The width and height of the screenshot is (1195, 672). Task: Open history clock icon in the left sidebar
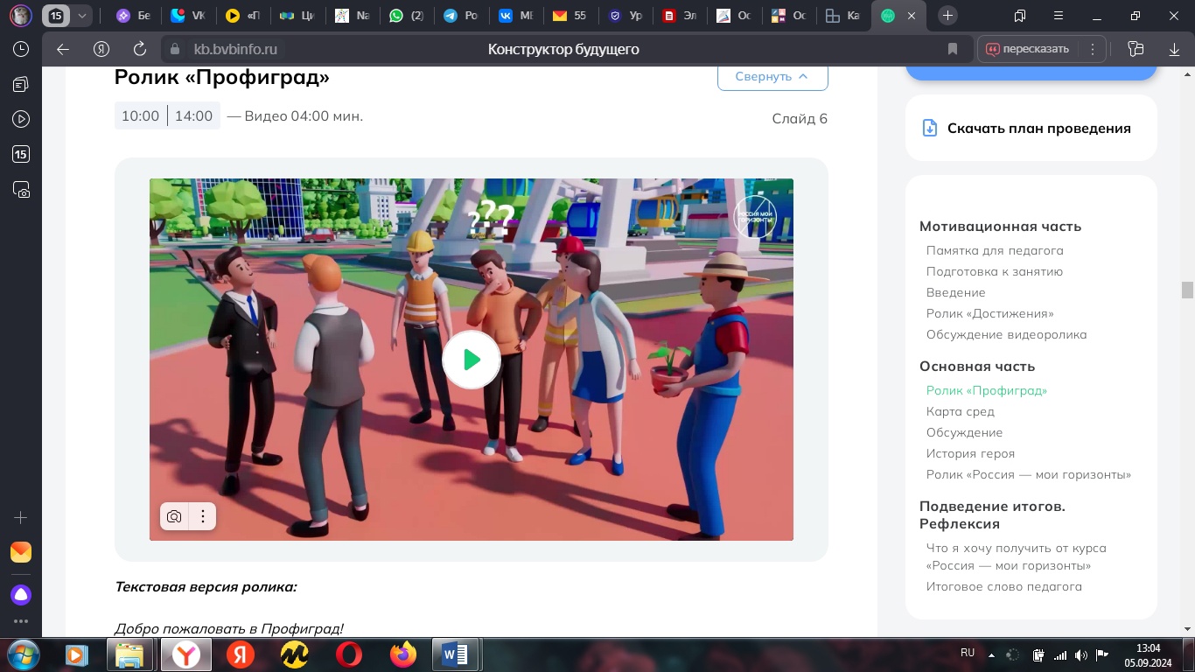(x=21, y=49)
